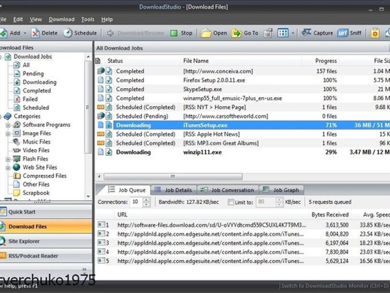Select Scheduled in the jobs tree

pos(36,107)
